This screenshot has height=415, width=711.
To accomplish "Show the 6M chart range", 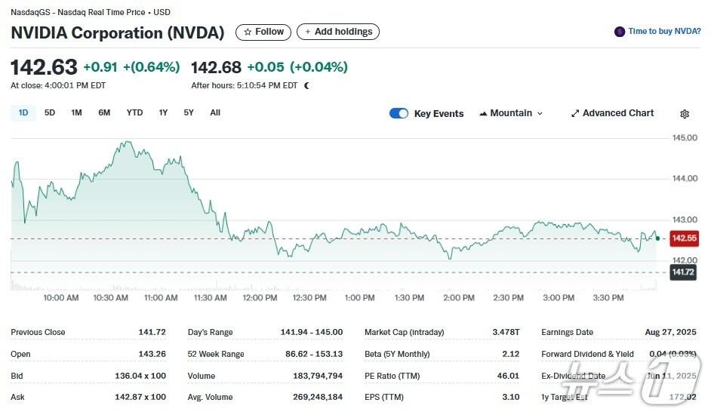I will pos(104,112).
